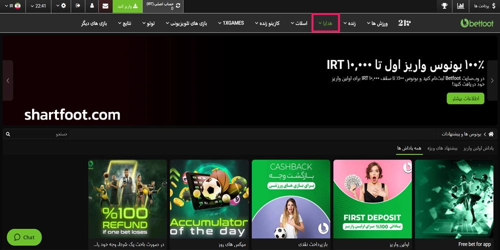Click the home icon in breadcrumb

(491, 134)
